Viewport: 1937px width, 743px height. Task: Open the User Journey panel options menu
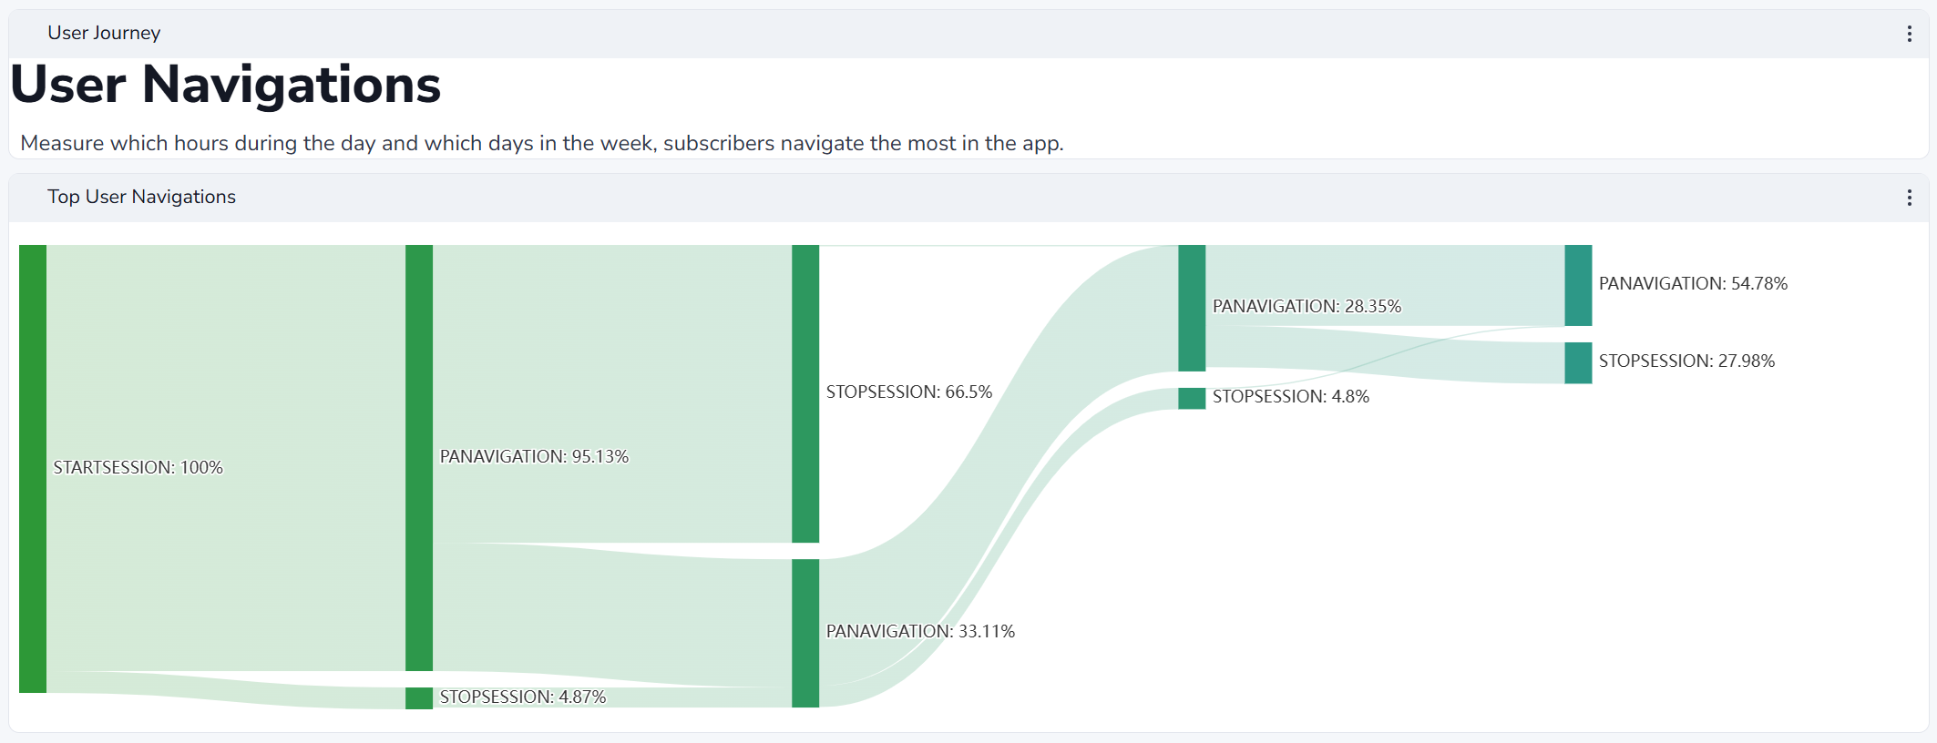coord(1909,34)
